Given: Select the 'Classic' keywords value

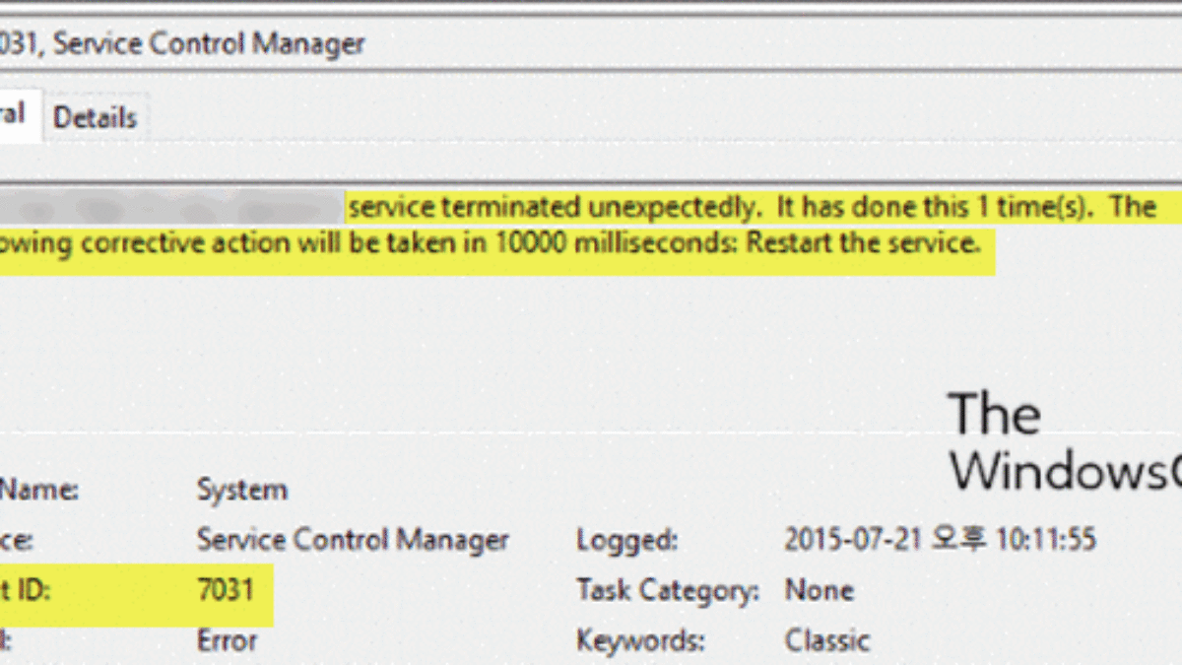Looking at the screenshot, I should pyautogui.click(x=826, y=640).
